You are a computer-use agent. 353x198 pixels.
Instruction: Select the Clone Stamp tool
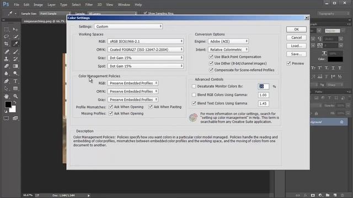coord(6,59)
